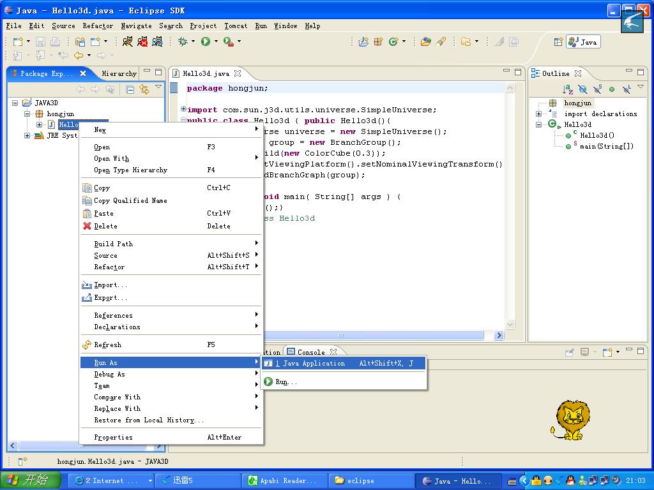Choose Debug As in context menu

171,374
